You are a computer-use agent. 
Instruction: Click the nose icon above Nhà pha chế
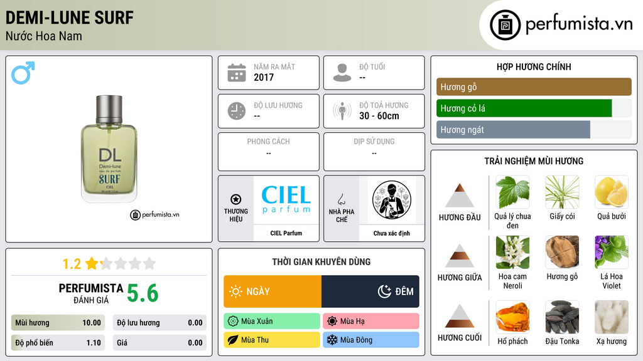click(341, 199)
